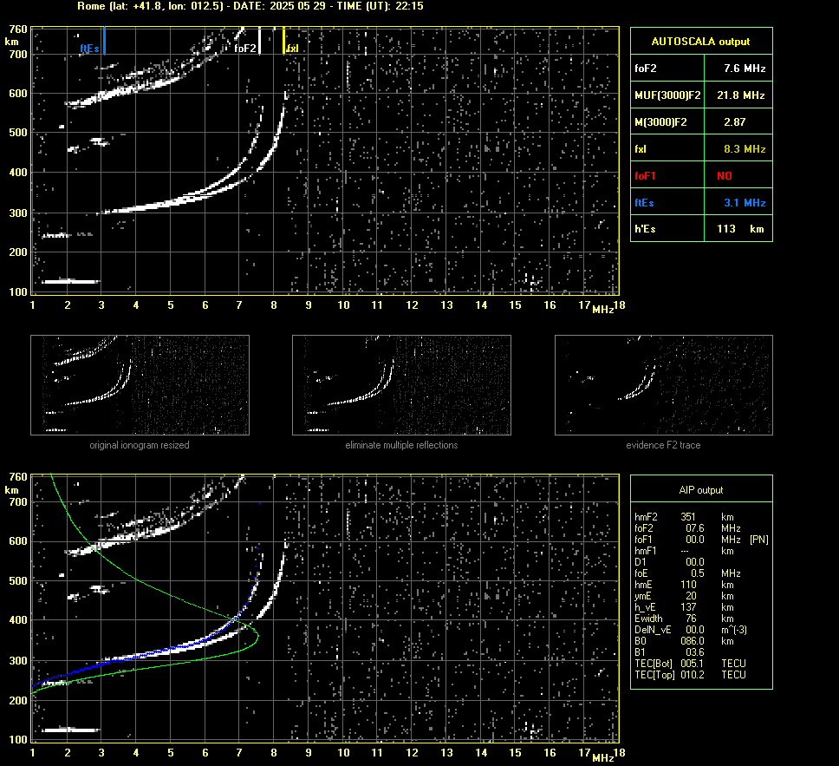Click the eliminate multiple reflections caption
This screenshot has height=766, width=839.
pyautogui.click(x=401, y=445)
